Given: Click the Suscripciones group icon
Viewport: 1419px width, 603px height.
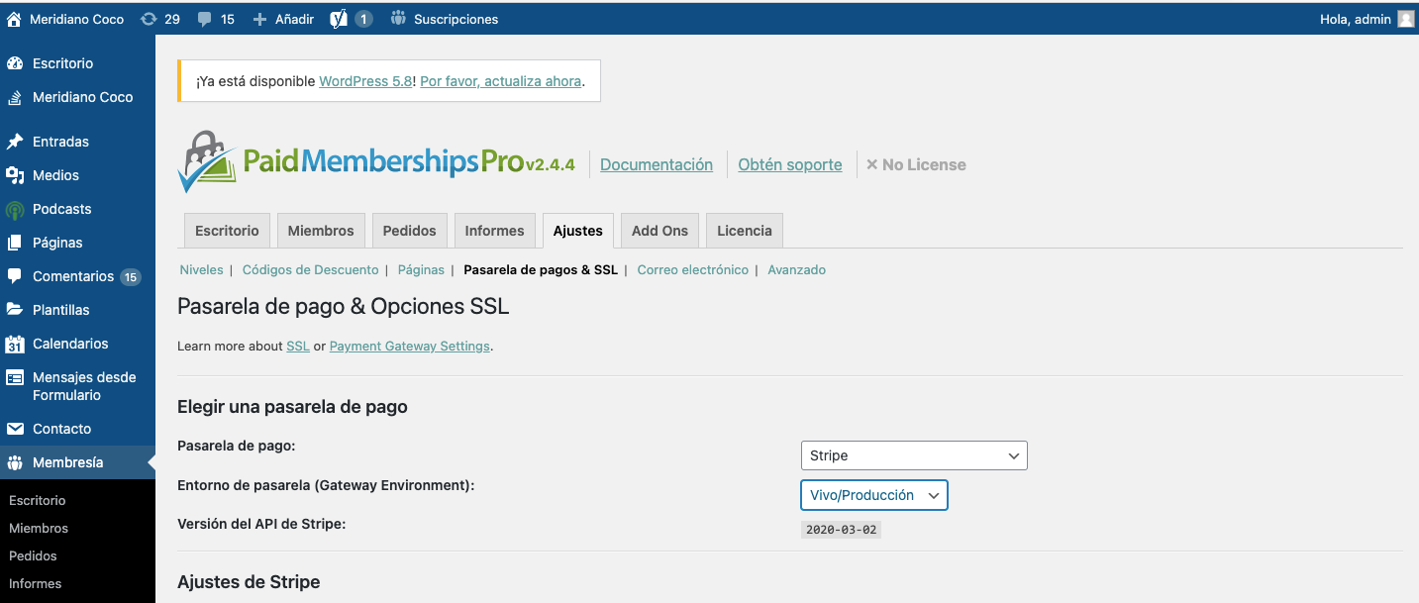Looking at the screenshot, I should point(398,19).
